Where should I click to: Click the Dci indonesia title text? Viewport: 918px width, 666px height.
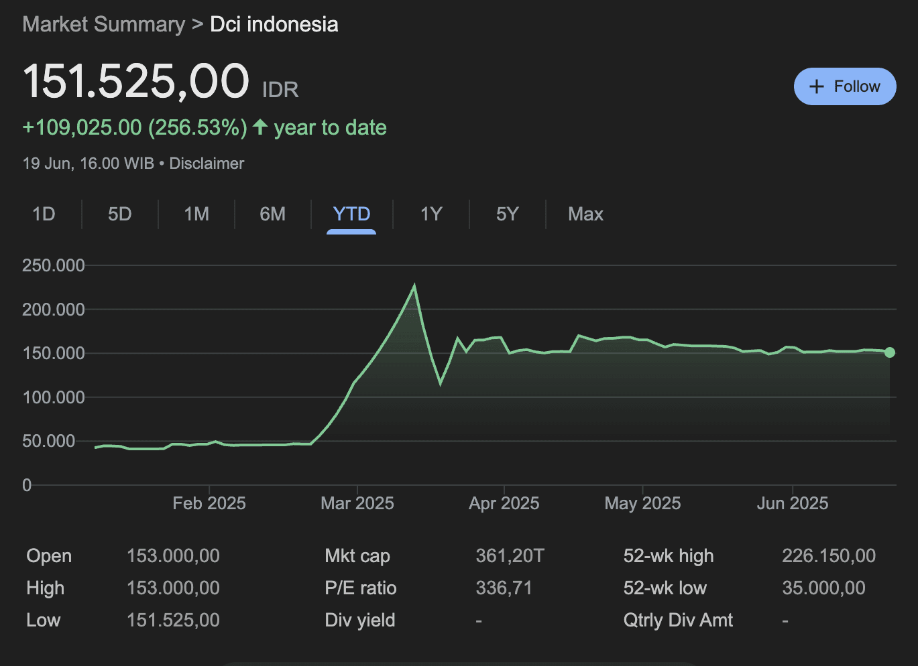[274, 24]
